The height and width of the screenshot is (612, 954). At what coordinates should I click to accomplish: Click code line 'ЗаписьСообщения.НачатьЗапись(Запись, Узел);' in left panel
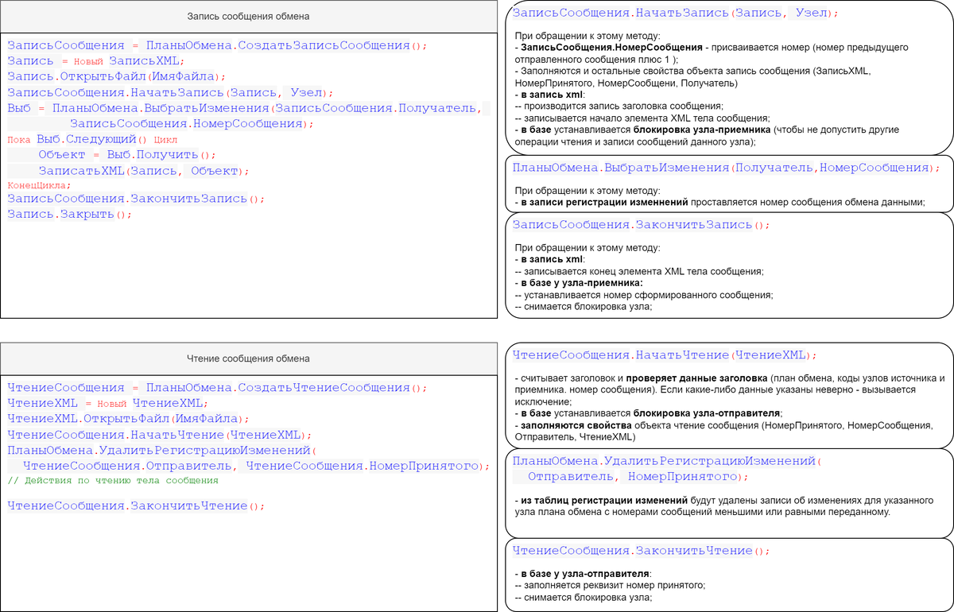[x=171, y=92]
